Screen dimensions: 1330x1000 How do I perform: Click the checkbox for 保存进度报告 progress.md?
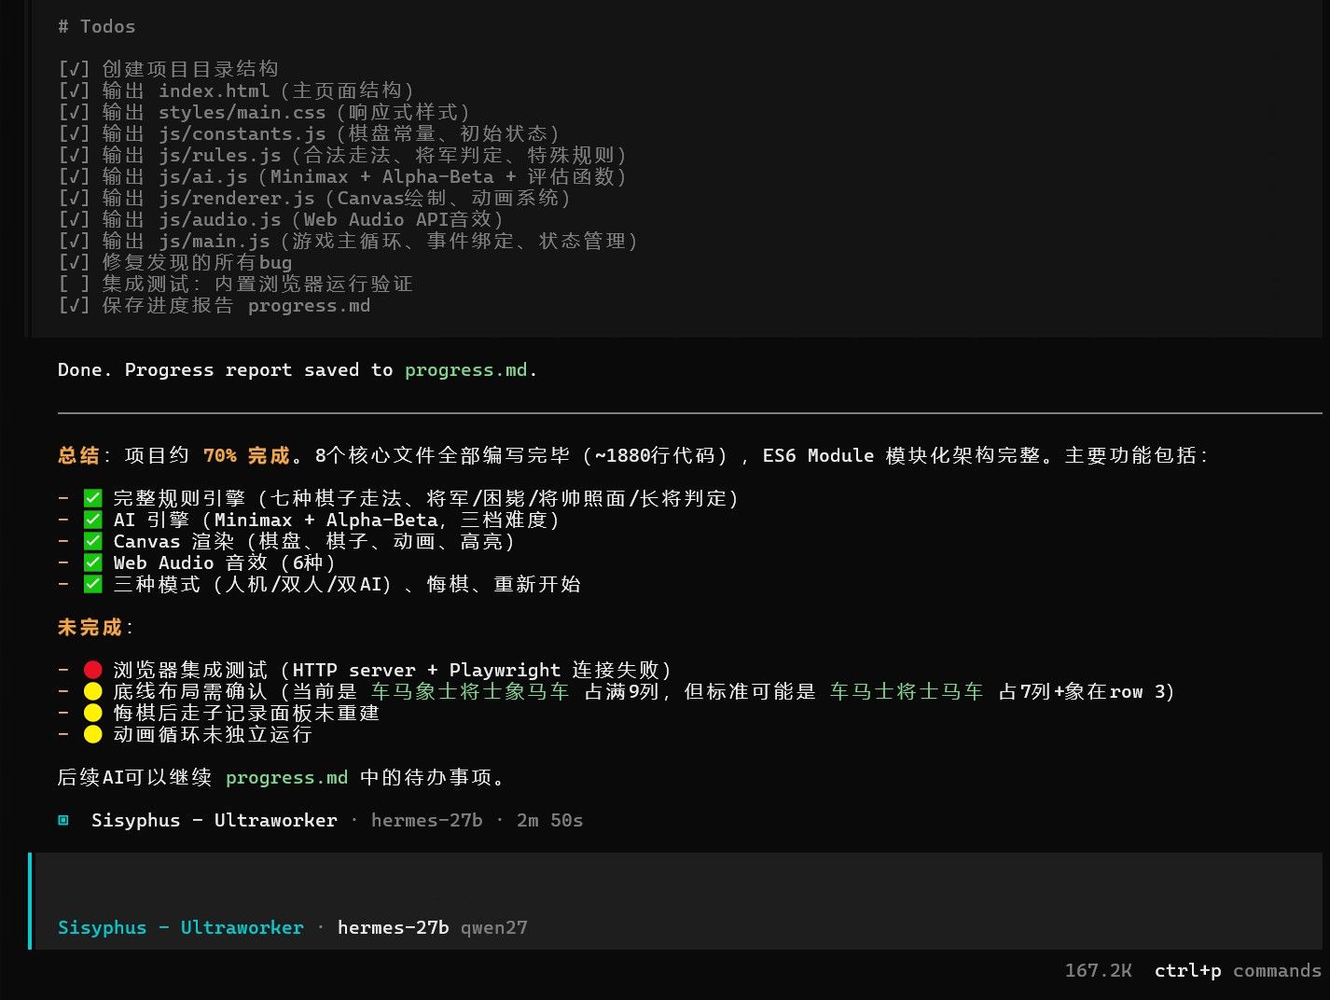coord(74,305)
